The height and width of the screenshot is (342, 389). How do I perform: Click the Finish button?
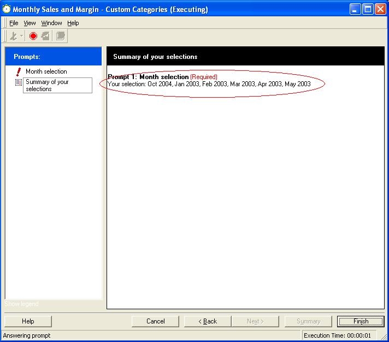(x=361, y=321)
